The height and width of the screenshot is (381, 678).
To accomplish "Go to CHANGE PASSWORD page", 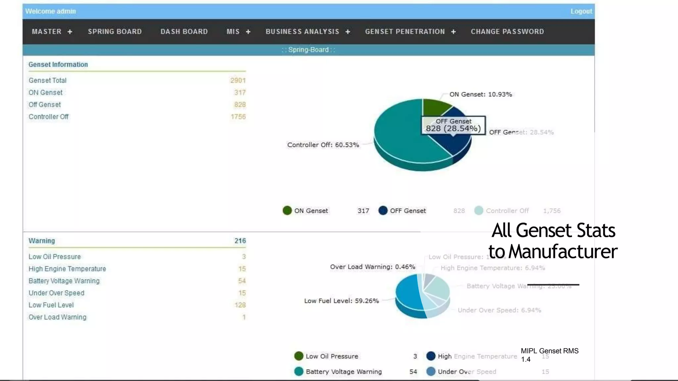I will pos(507,32).
